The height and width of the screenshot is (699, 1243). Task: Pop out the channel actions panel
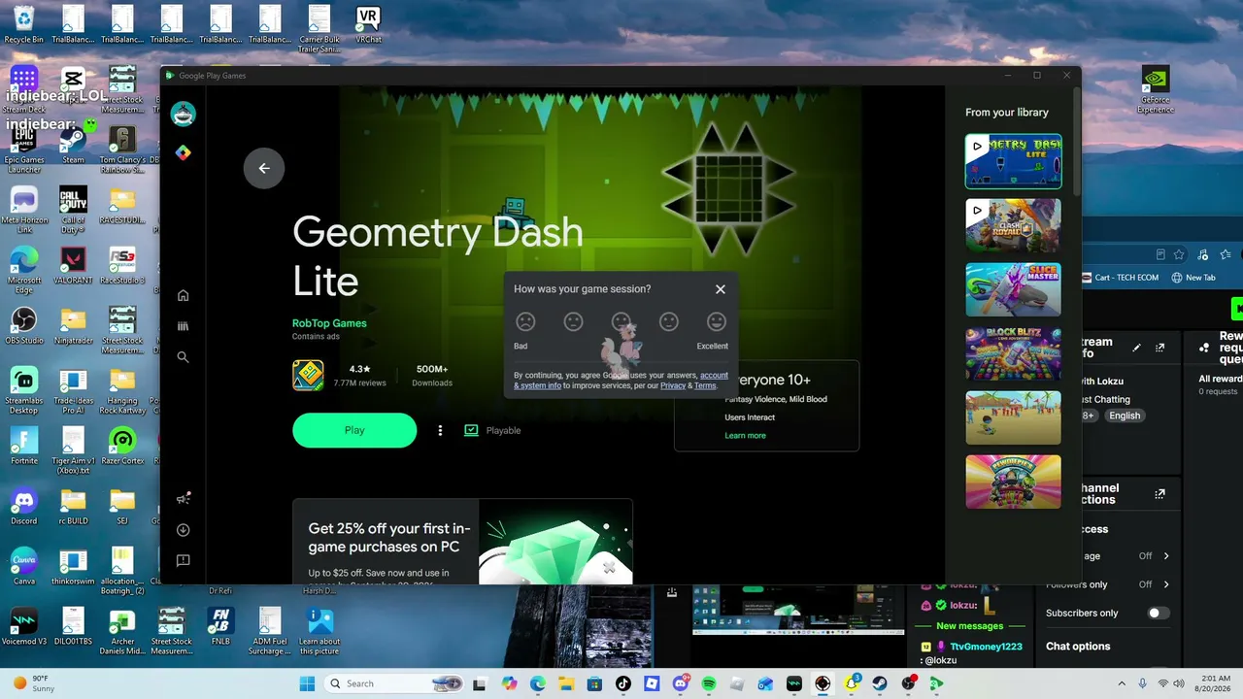[1159, 494]
